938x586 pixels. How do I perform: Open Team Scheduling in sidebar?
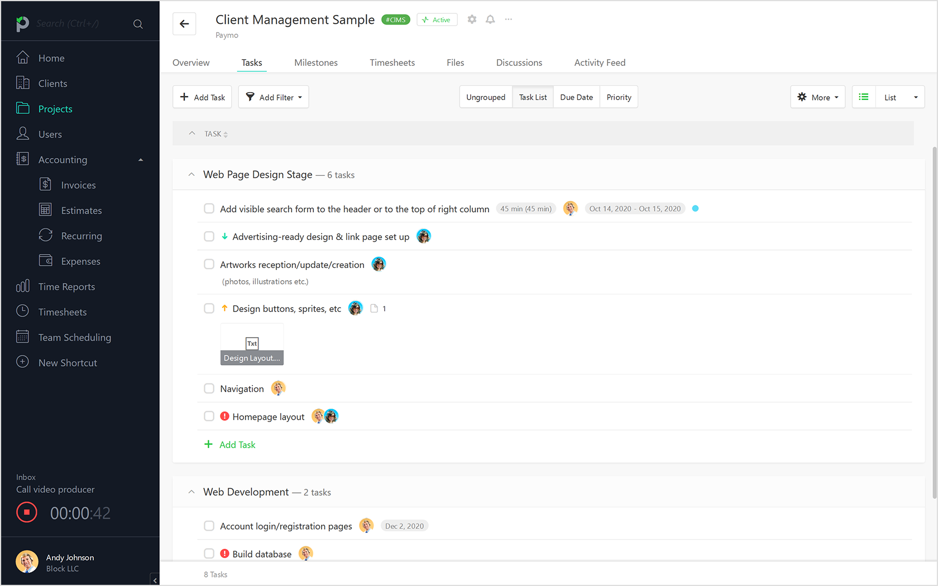click(x=74, y=337)
